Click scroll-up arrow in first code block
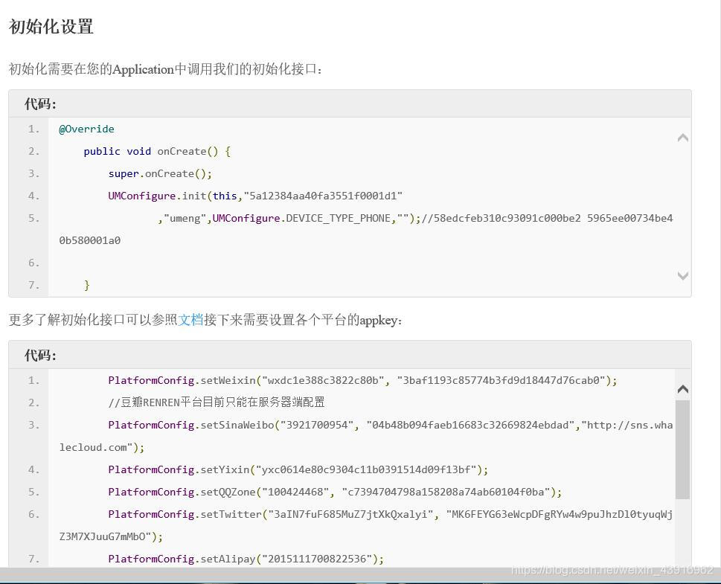 click(683, 138)
